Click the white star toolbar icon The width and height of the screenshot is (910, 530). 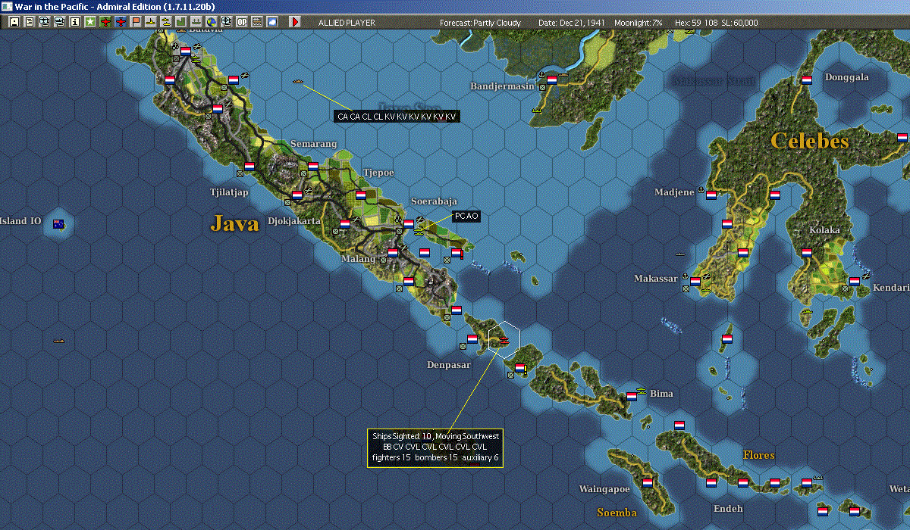pyautogui.click(x=90, y=22)
